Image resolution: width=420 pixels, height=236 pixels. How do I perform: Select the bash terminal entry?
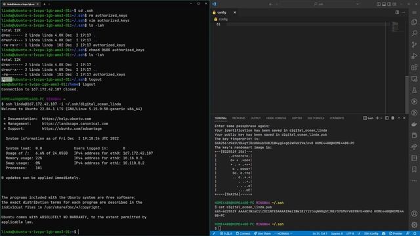tap(368, 118)
